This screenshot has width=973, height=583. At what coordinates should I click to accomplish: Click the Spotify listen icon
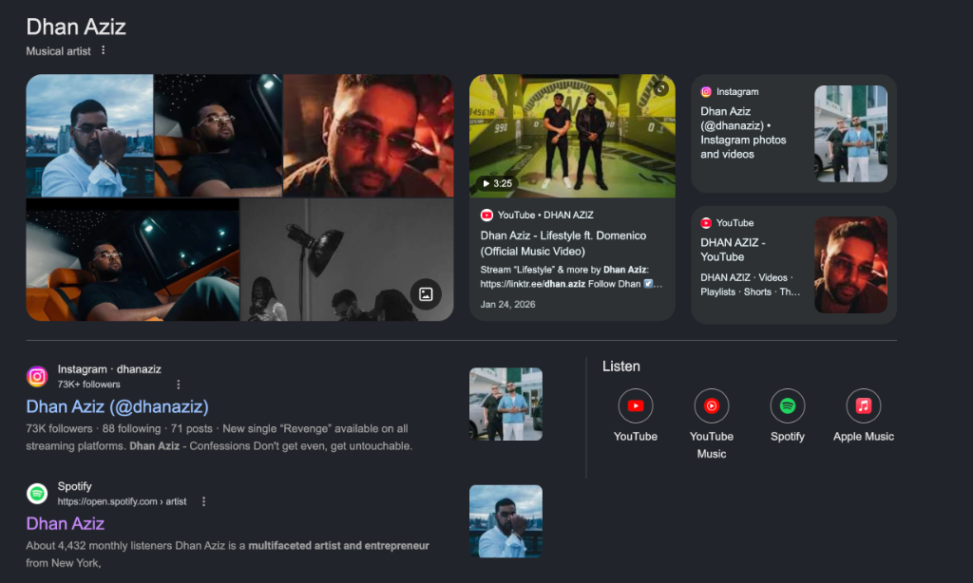pos(788,406)
